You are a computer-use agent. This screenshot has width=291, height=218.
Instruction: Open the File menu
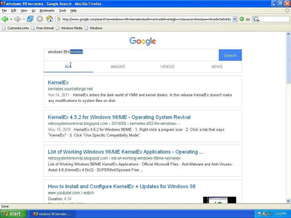tap(4, 11)
